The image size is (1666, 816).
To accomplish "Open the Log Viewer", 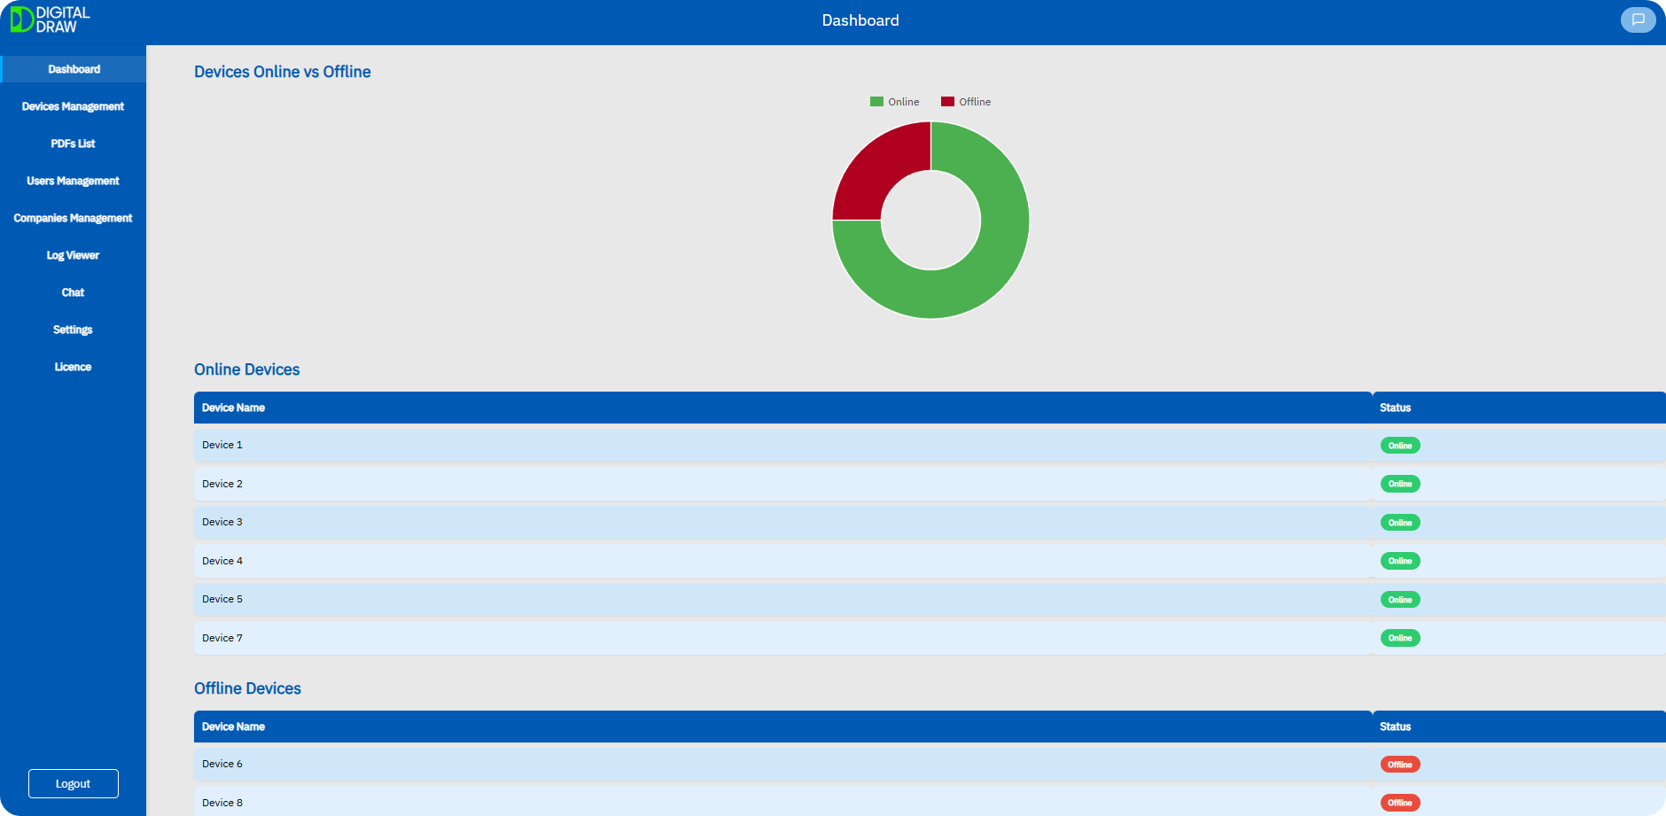I will [73, 255].
